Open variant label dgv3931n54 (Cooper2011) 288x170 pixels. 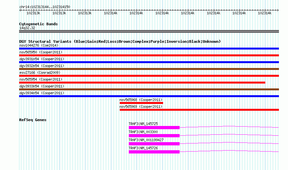coord(42,59)
